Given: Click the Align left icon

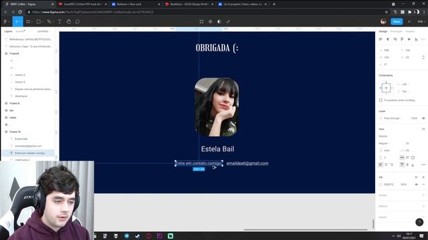Looking at the screenshot, I should click(x=381, y=39).
